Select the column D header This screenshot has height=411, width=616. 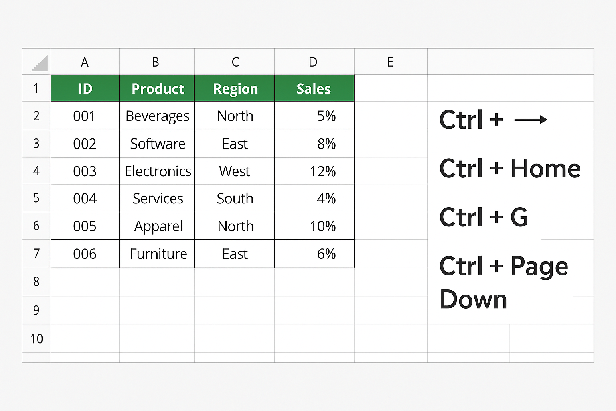tap(314, 62)
